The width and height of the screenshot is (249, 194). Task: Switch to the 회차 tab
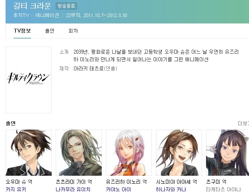[x=73, y=31]
